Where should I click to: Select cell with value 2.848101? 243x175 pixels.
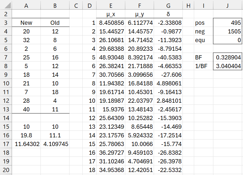point(168,101)
